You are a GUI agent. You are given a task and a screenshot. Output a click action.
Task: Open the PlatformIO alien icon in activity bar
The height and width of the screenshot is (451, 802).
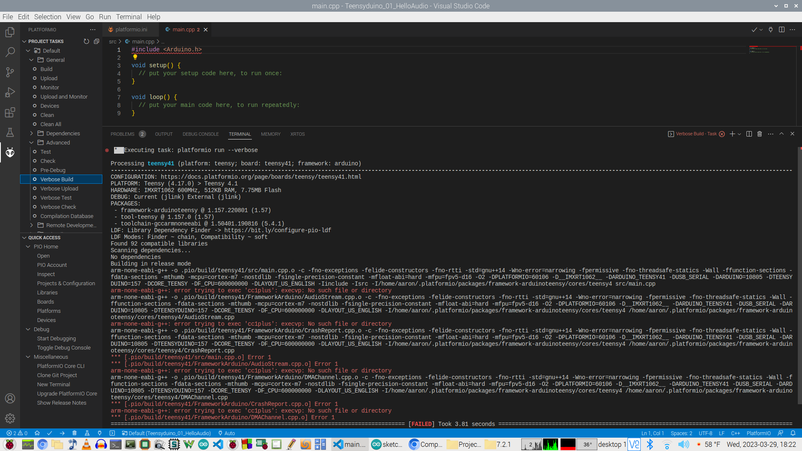click(x=10, y=152)
